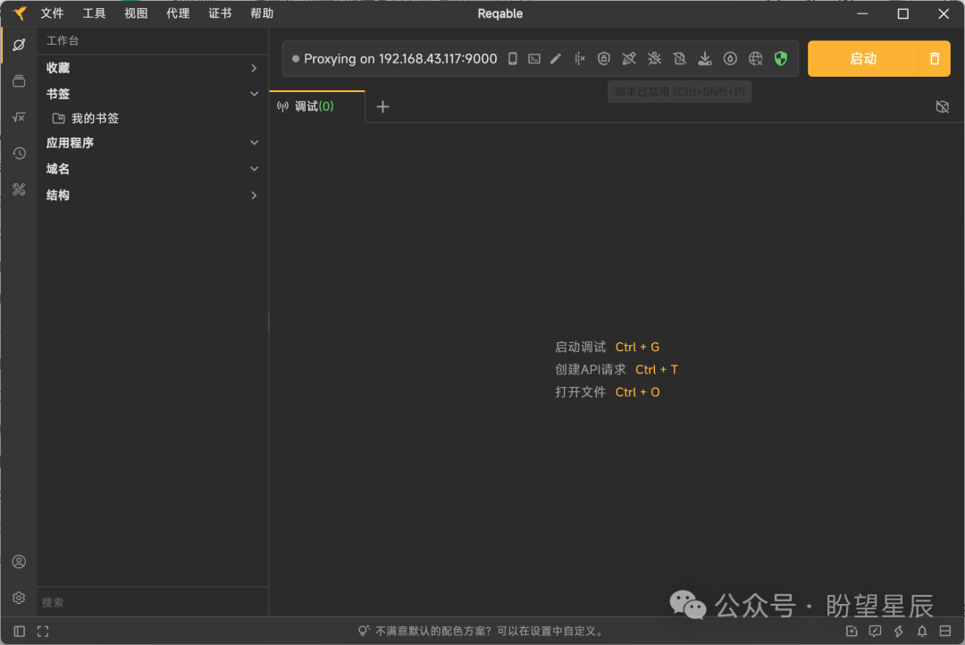Click the 启动调试 Ctrl + G shortcut hint
This screenshot has width=965, height=645.
click(x=607, y=348)
